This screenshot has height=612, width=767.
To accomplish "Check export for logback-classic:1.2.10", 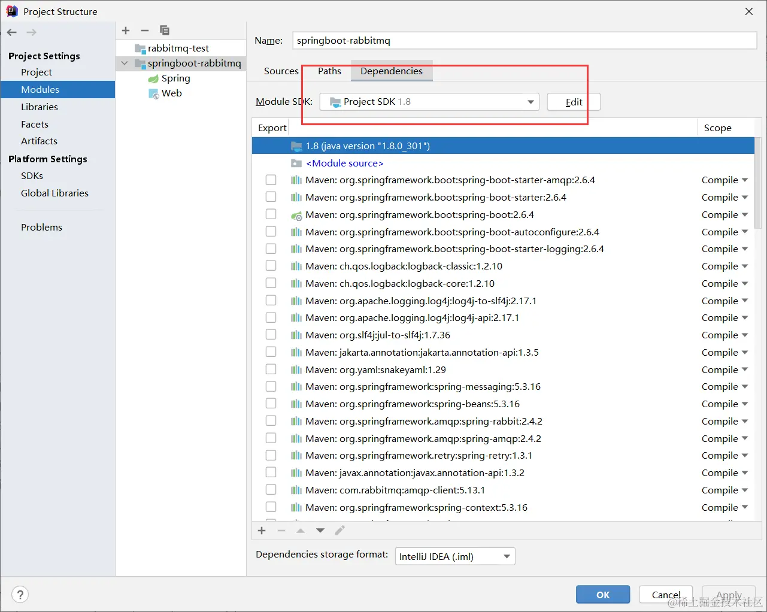I will click(x=271, y=266).
